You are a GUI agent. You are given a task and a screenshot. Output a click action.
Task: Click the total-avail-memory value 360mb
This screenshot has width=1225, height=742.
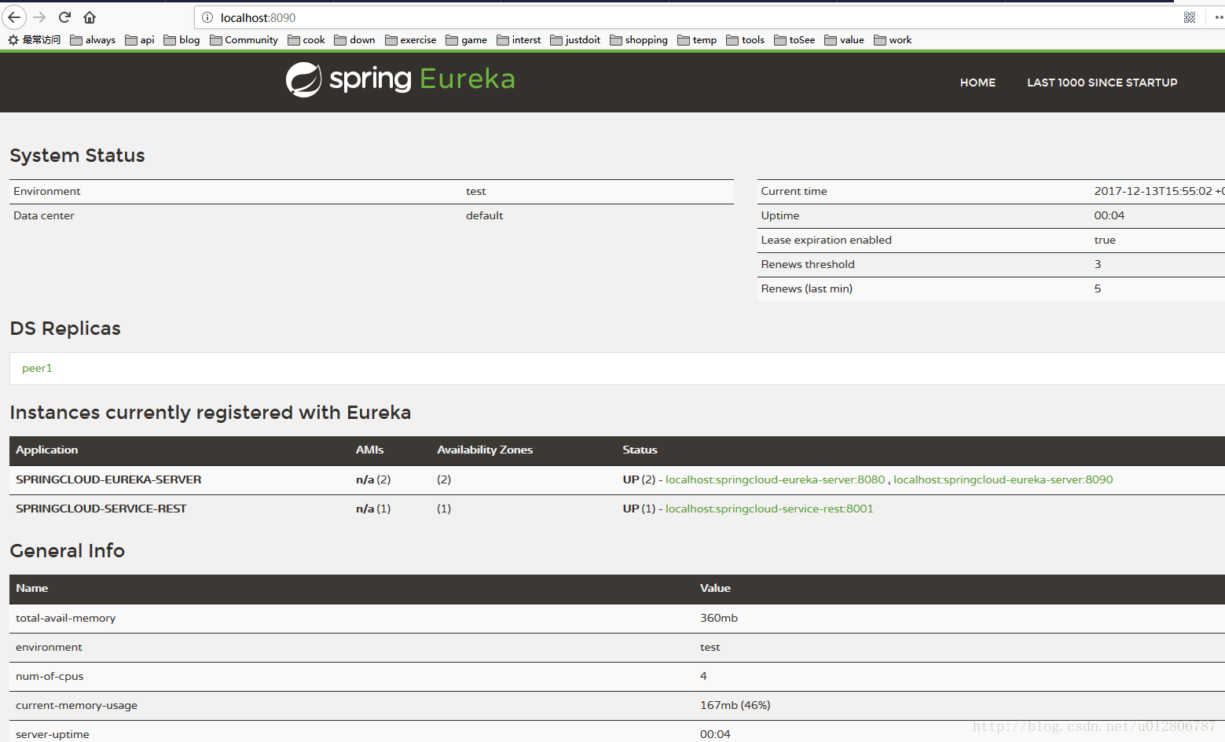pos(719,618)
